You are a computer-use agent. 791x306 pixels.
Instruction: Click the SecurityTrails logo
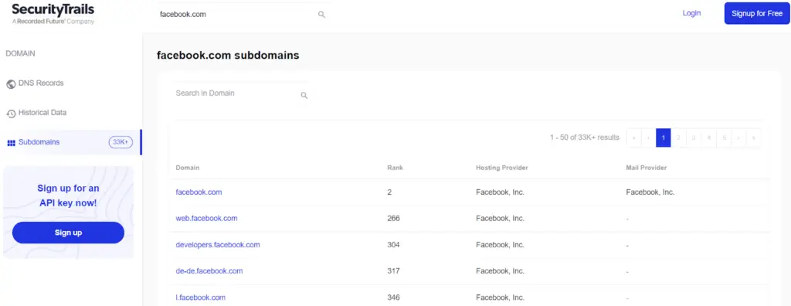coord(53,14)
